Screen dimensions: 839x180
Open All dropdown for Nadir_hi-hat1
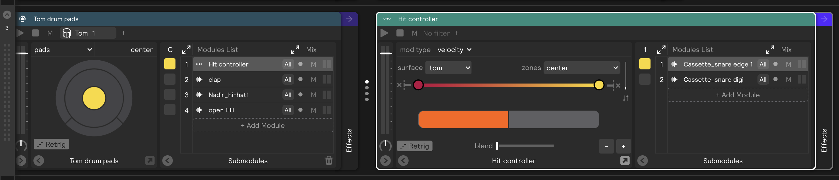288,95
